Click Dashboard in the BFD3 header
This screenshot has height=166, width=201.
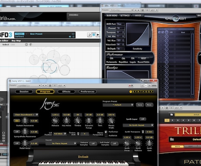pos(20,36)
